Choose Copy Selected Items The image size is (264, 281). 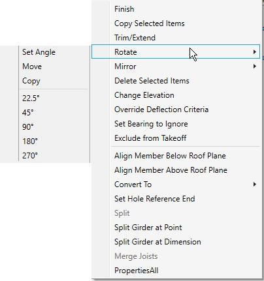[150, 23]
